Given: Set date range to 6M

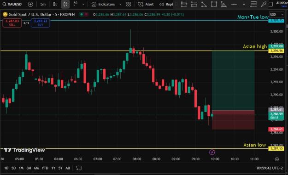Looking at the screenshot, I should tap(36, 168).
